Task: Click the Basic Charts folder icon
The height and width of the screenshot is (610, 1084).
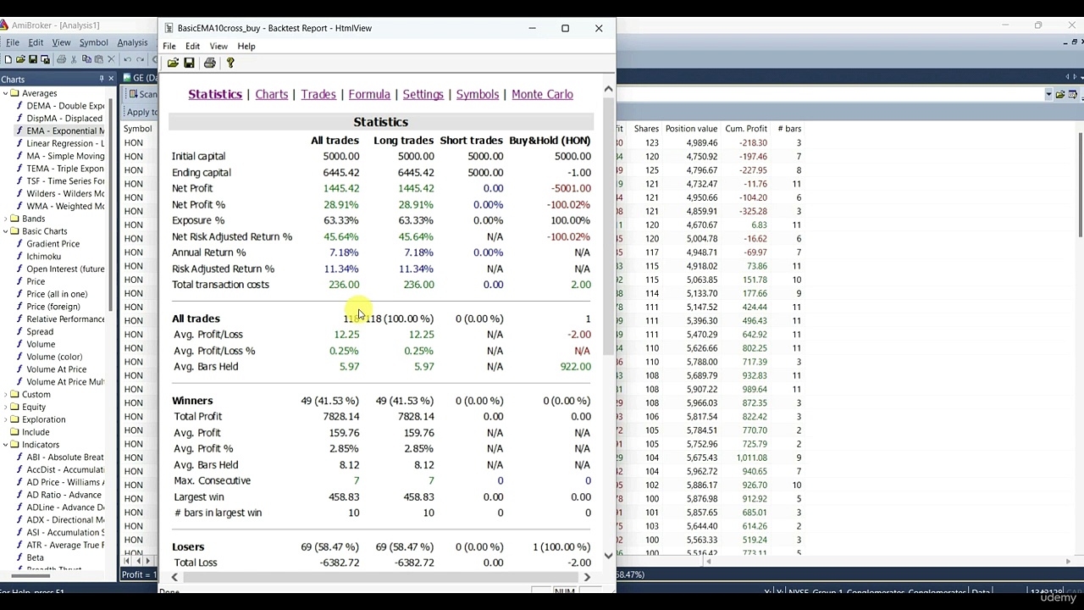Action: tap(14, 231)
